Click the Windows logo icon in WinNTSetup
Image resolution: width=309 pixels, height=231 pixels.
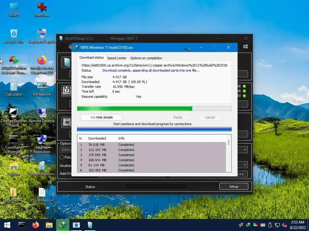pos(245,47)
